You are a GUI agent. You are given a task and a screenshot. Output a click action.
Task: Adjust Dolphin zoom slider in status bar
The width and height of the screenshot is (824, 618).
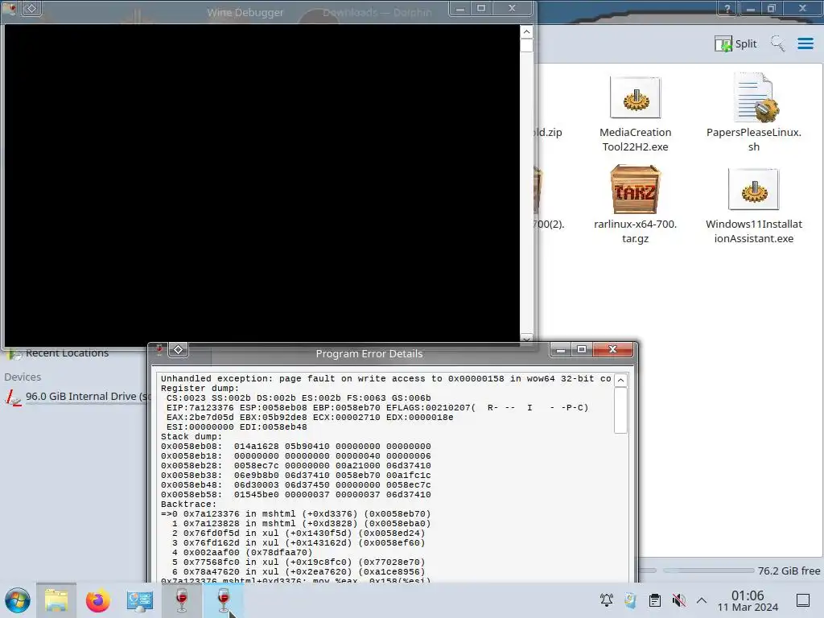tap(708, 571)
